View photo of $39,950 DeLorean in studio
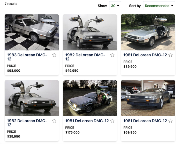Screen dimensions: 181x144 (x=32, y=98)
